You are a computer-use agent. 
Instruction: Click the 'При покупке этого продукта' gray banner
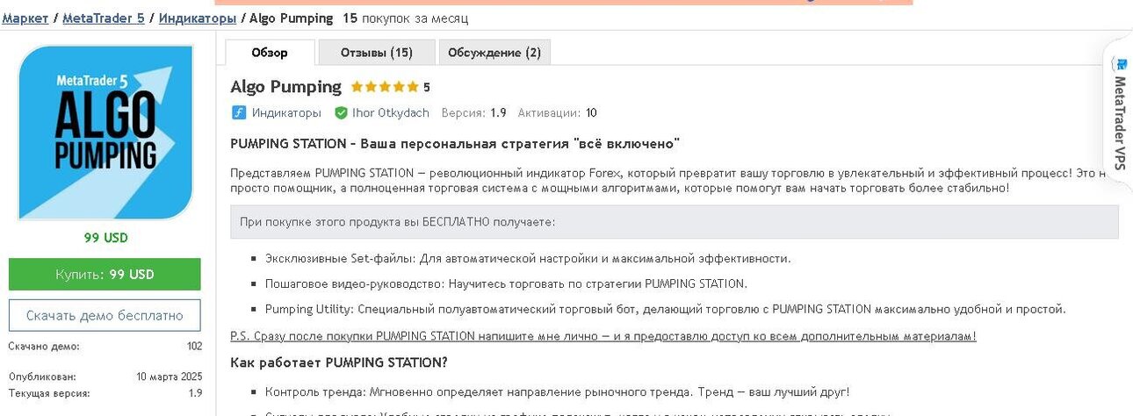675,222
